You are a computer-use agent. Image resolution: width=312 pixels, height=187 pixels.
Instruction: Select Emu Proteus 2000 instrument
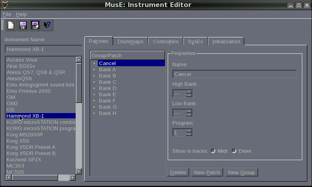(41, 91)
